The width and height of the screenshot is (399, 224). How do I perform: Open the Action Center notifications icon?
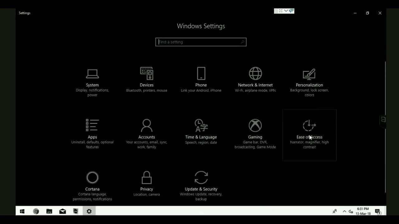(377, 212)
